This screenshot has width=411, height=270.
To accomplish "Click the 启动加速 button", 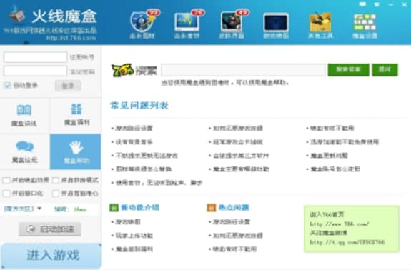I will click(x=50, y=229).
